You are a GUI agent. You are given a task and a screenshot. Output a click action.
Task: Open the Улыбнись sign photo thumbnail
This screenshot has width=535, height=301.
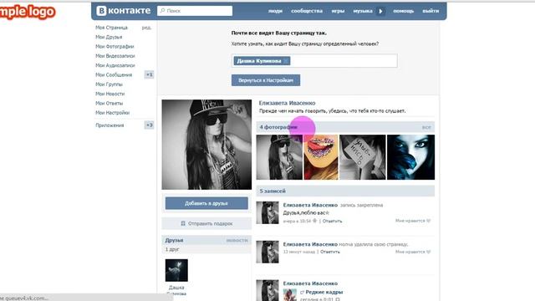pos(363,157)
